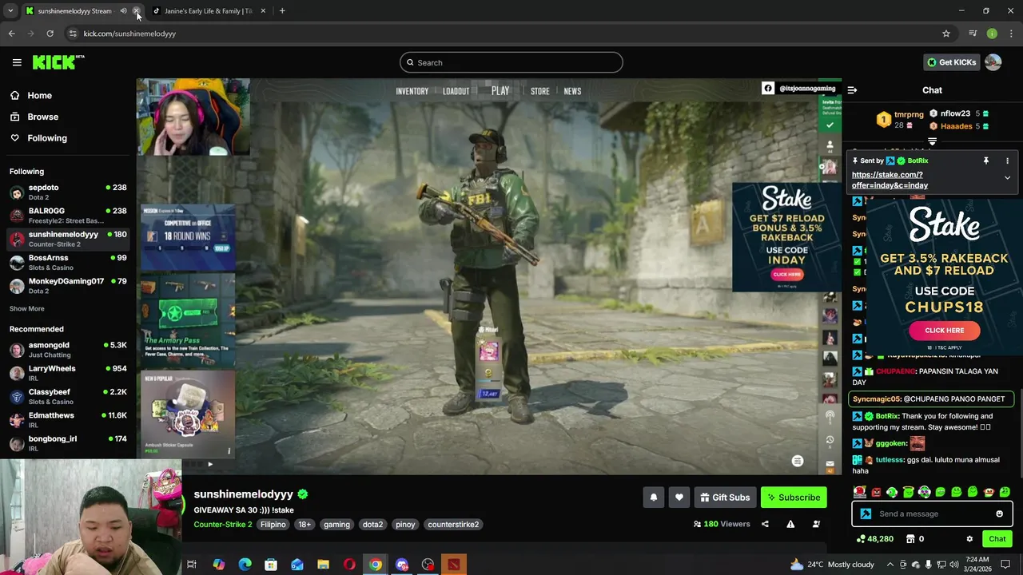Click CLICK HERE on Stake chat banner
This screenshot has height=575, width=1023.
pyautogui.click(x=944, y=330)
